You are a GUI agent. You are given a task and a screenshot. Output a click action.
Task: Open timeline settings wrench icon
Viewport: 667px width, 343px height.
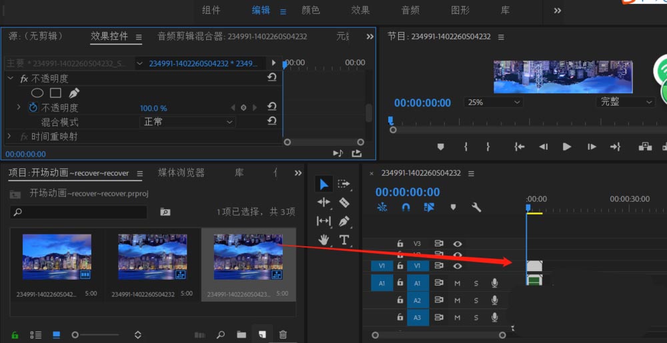pyautogui.click(x=476, y=207)
